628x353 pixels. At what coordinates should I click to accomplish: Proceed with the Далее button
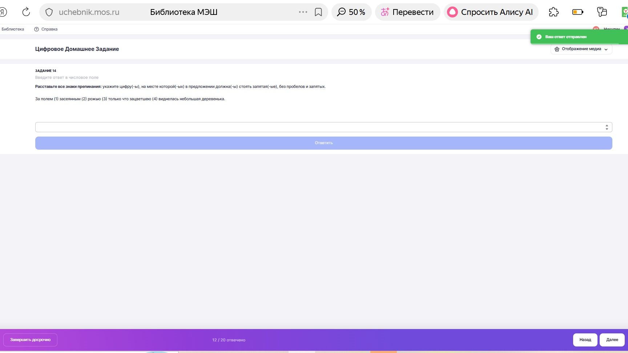click(612, 340)
